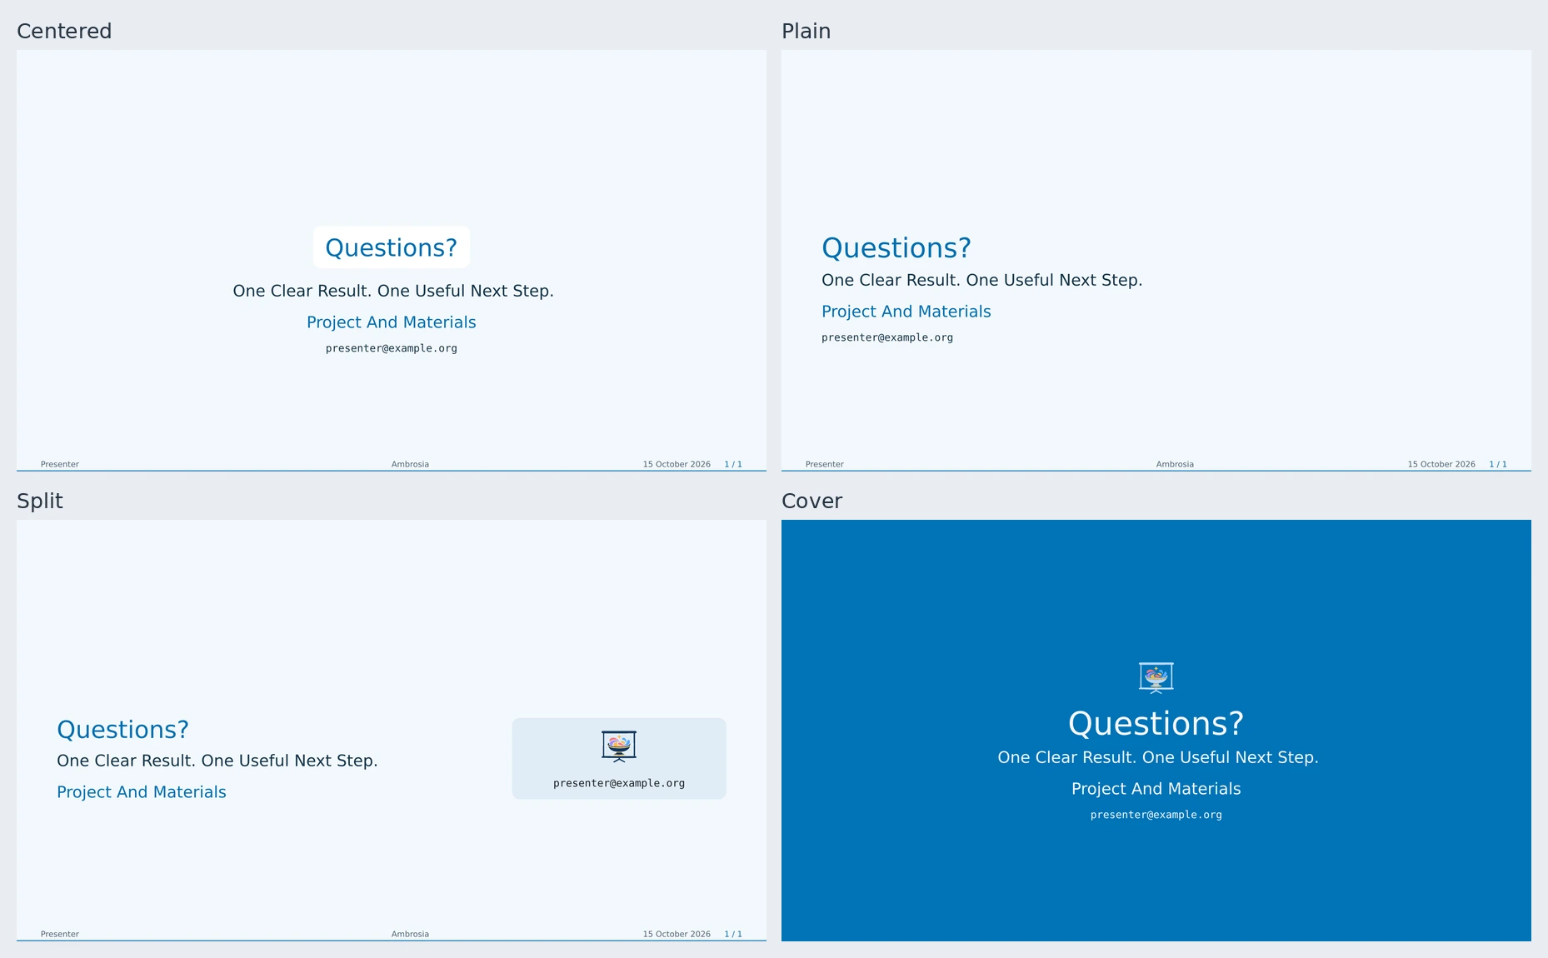Click the Questions? heading in the Plain slide
1548x958 pixels.
click(x=896, y=248)
